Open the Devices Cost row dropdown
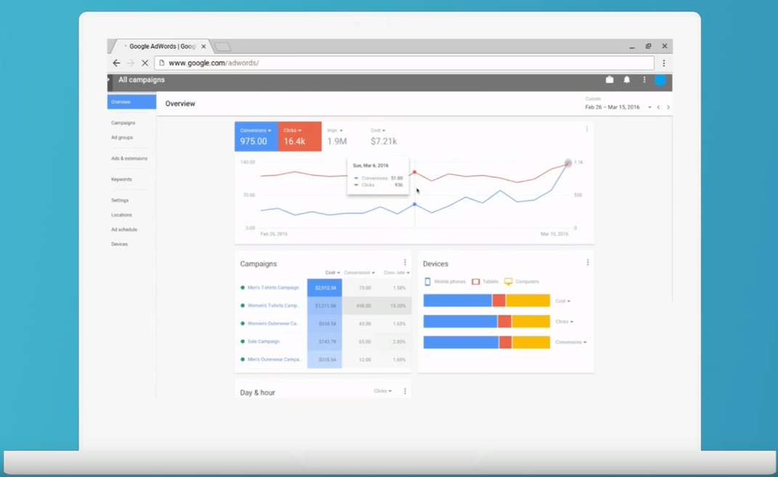778x477 pixels. (x=562, y=301)
